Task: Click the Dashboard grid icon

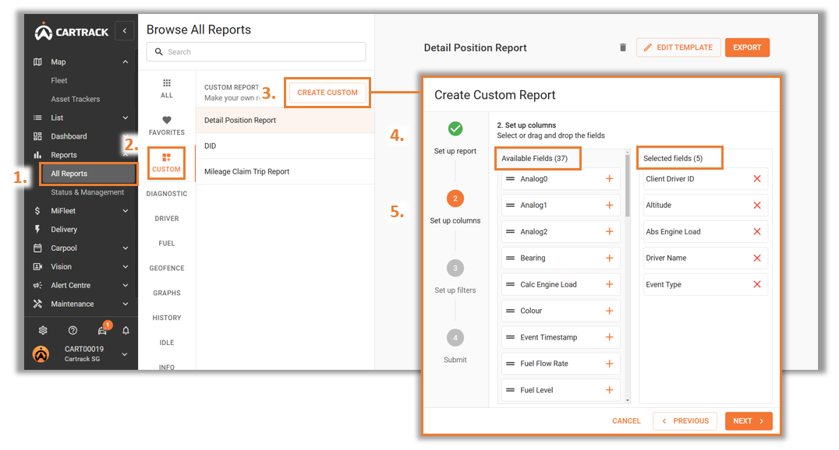Action: [x=37, y=136]
